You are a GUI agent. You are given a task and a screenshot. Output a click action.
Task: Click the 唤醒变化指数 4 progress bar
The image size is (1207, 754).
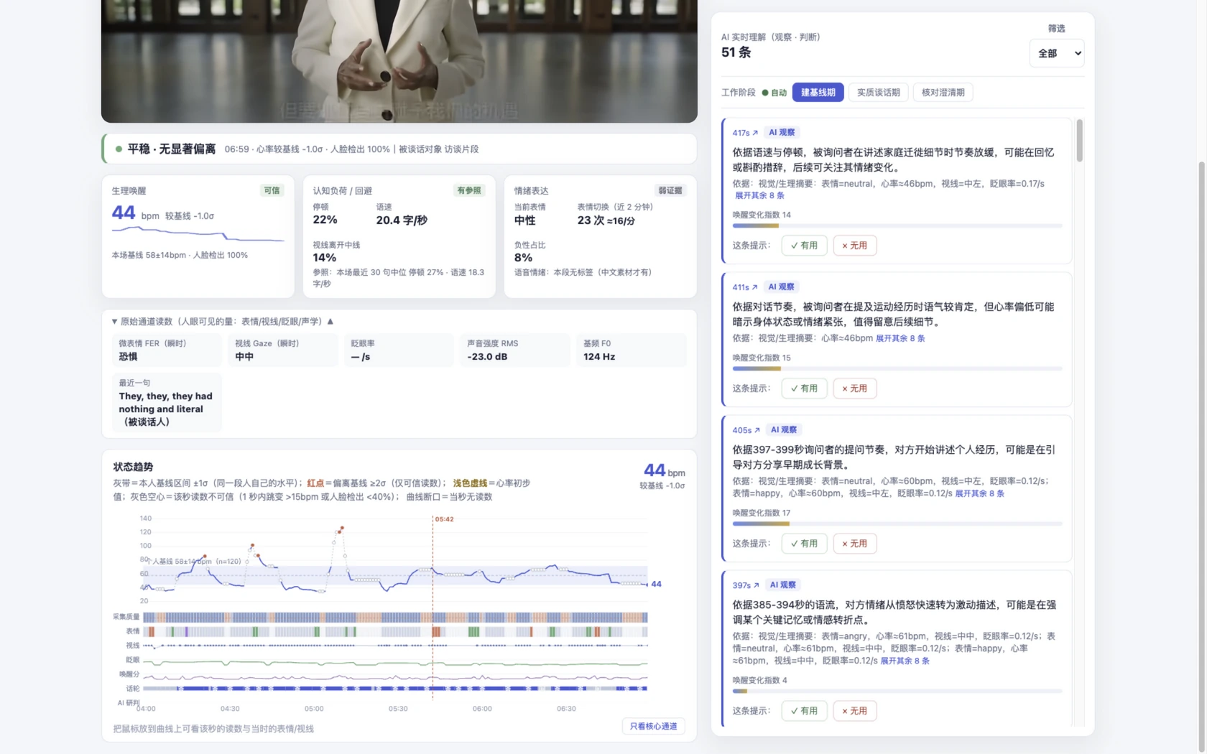click(x=897, y=691)
